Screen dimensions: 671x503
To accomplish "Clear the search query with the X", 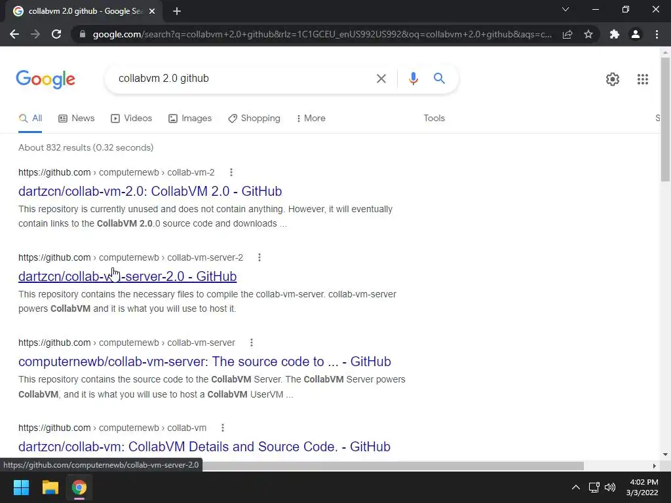I will coord(381,79).
